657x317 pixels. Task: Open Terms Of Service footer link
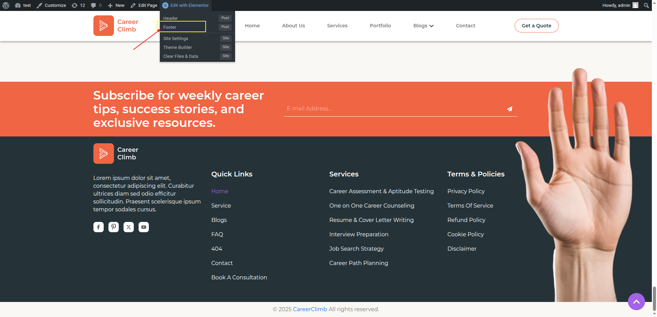tap(470, 206)
